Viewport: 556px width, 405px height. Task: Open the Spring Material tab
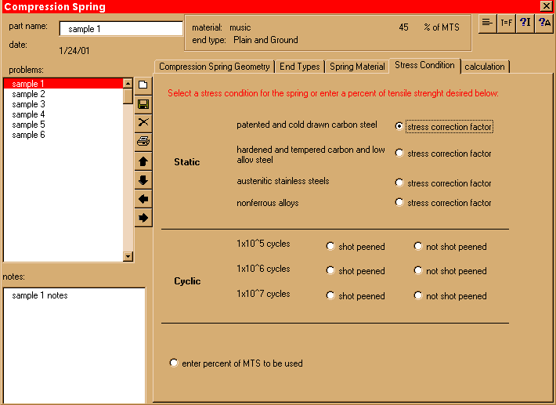click(357, 67)
